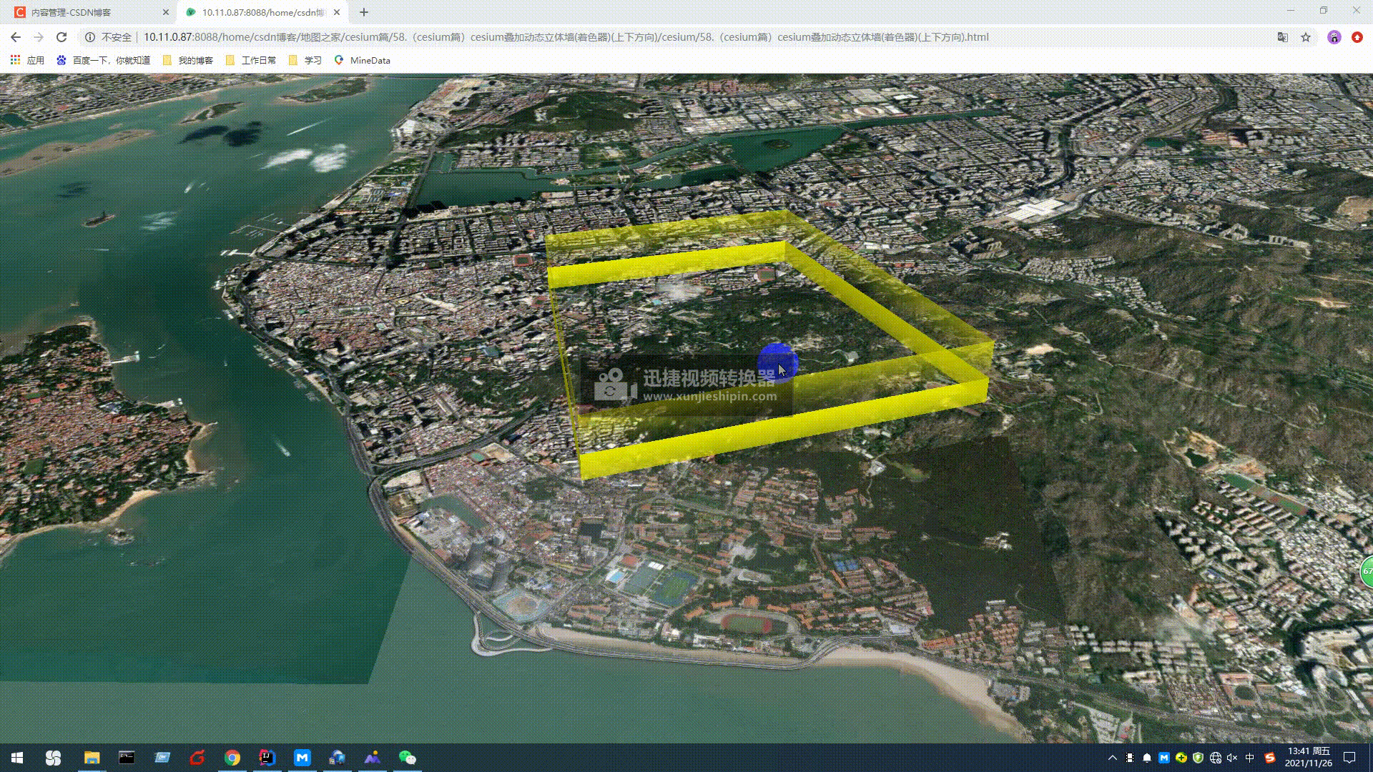Bookmark this page with the star icon

pyautogui.click(x=1306, y=37)
